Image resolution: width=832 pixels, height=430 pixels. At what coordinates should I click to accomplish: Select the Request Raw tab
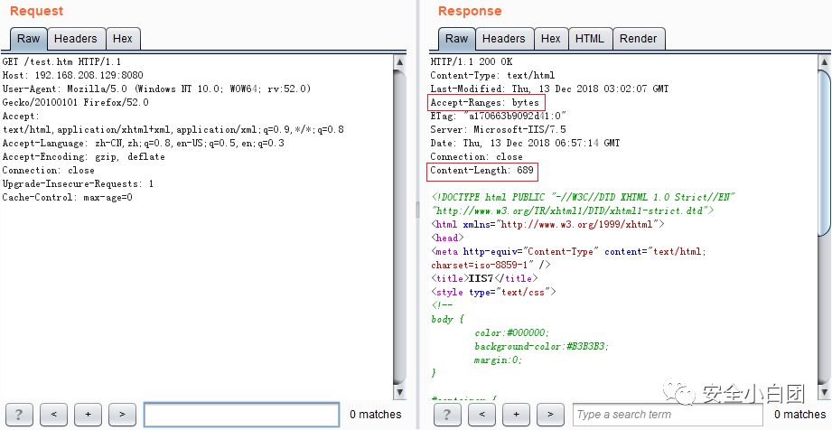(x=28, y=39)
